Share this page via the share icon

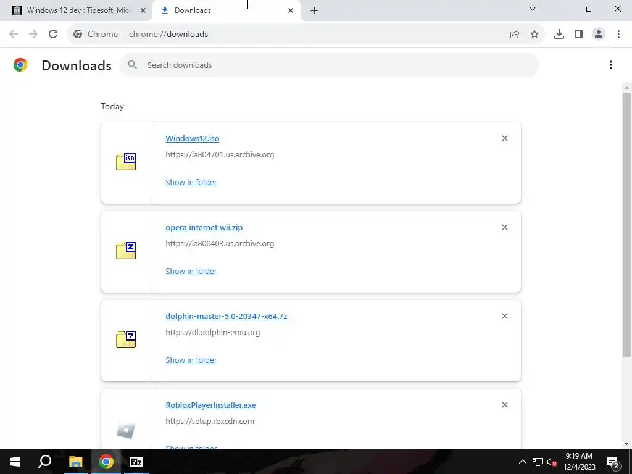(x=515, y=35)
